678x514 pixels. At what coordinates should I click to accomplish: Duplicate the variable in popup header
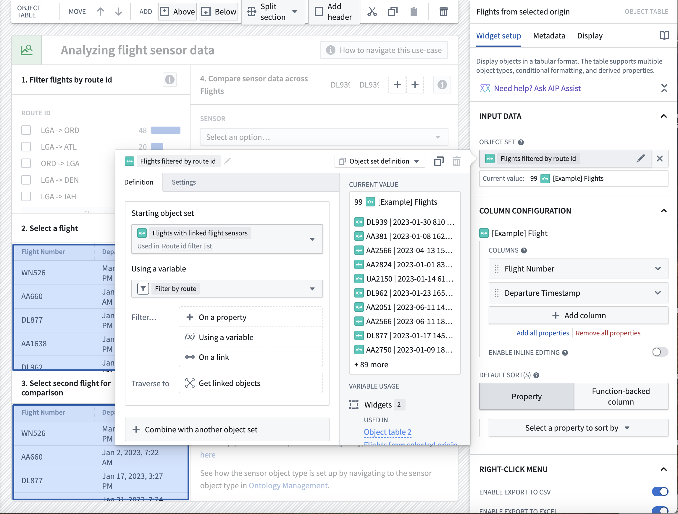pyautogui.click(x=439, y=161)
